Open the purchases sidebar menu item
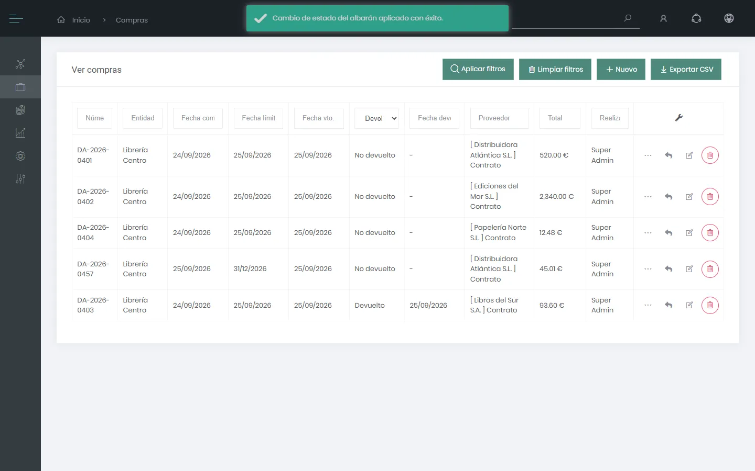This screenshot has width=755, height=471. 20,87
